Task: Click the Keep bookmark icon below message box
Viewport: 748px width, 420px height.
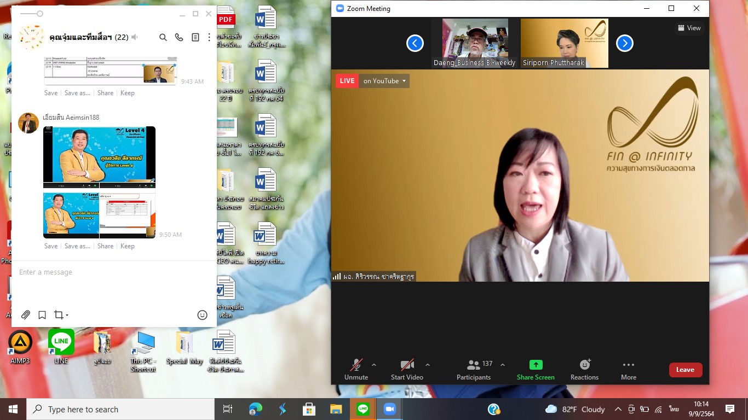Action: pos(42,315)
